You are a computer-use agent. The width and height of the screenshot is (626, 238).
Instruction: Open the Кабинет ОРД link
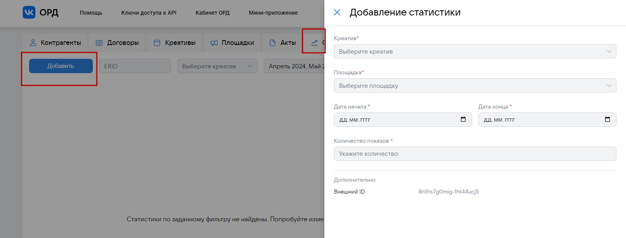click(212, 13)
